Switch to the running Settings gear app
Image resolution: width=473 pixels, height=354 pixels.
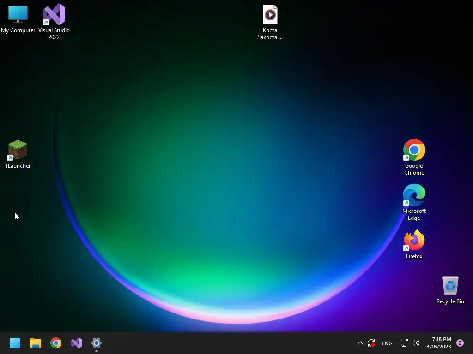click(97, 343)
